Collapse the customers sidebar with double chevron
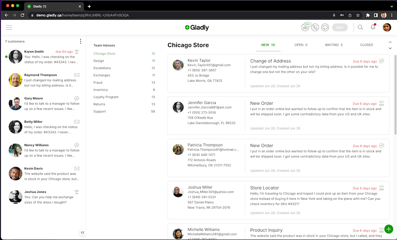 [83, 232]
